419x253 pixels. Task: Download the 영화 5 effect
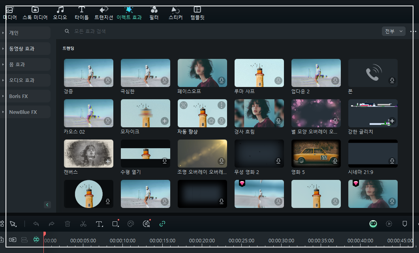pos(335,161)
